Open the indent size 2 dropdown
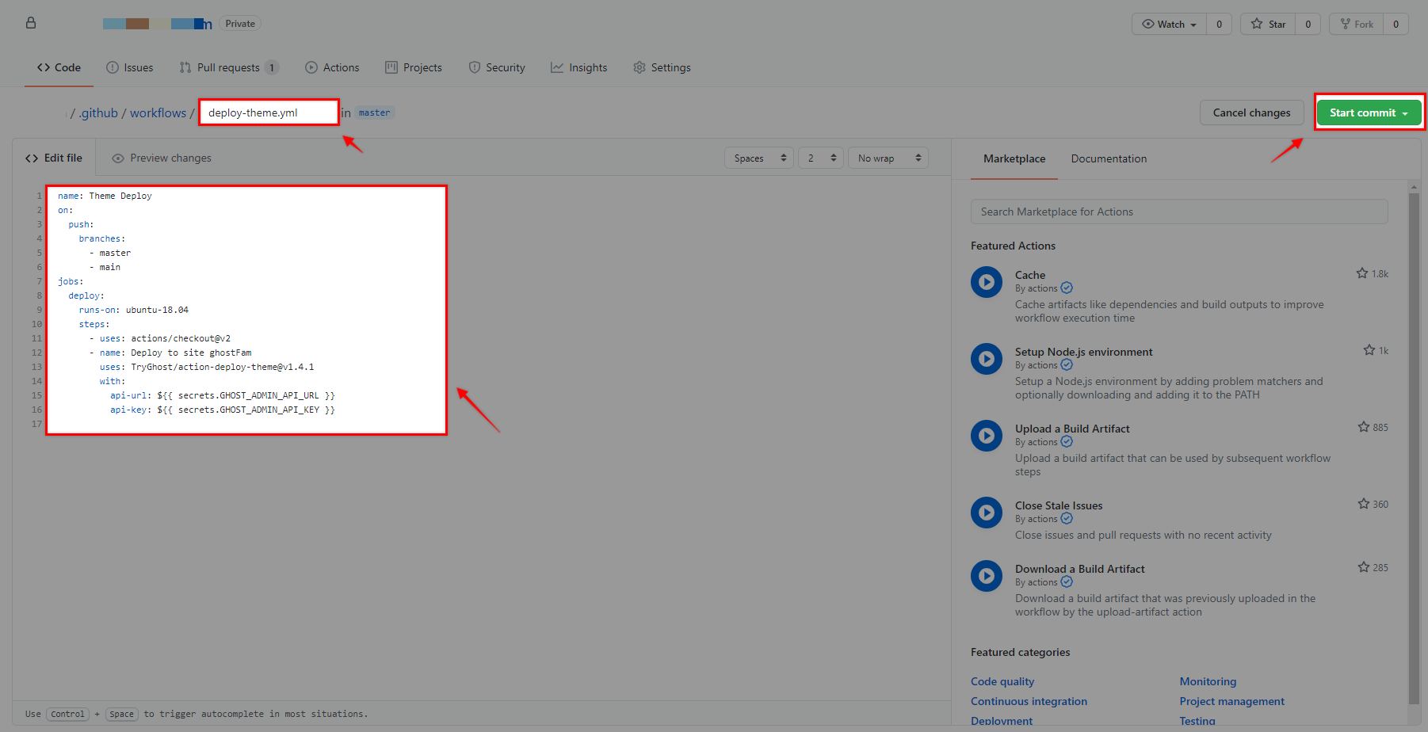 coord(820,158)
